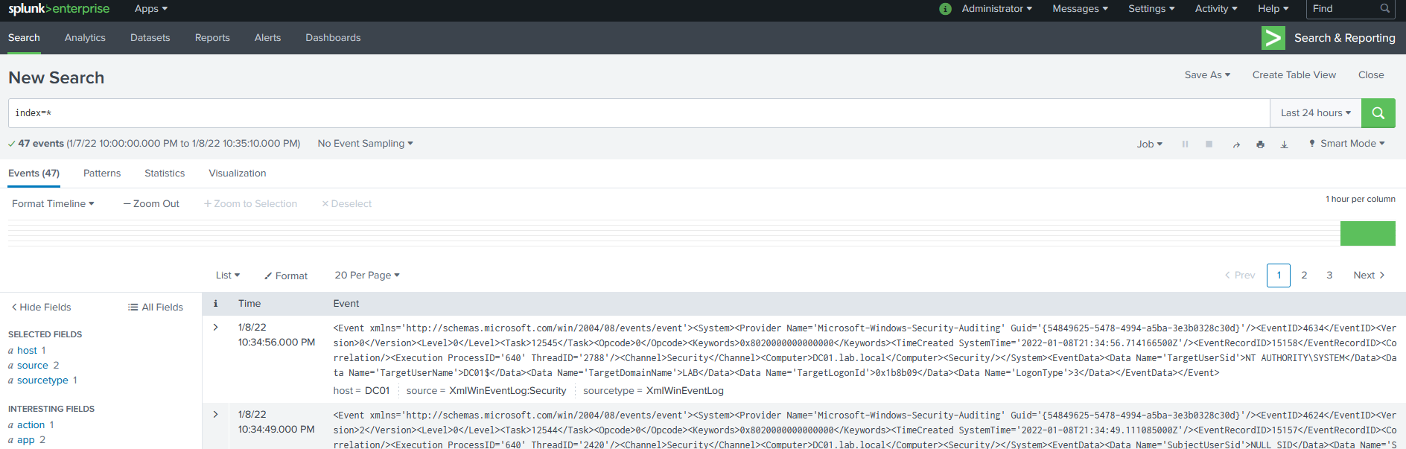Open All Fields list
The image size is (1406, 449).
[x=155, y=307]
